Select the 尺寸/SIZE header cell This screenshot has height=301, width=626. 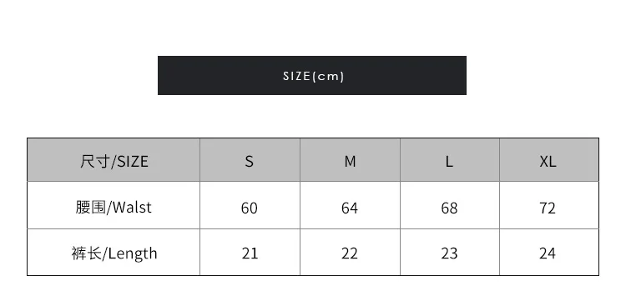tap(114, 160)
